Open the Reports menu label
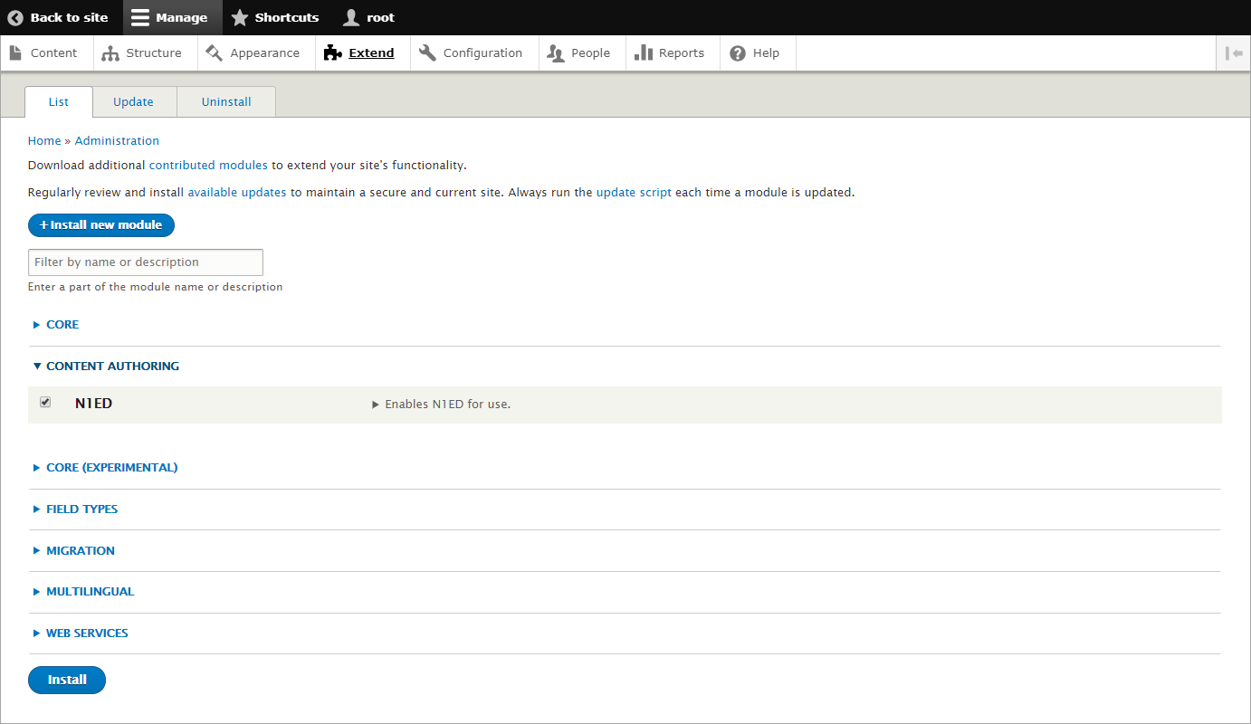This screenshot has width=1251, height=724. (x=682, y=53)
